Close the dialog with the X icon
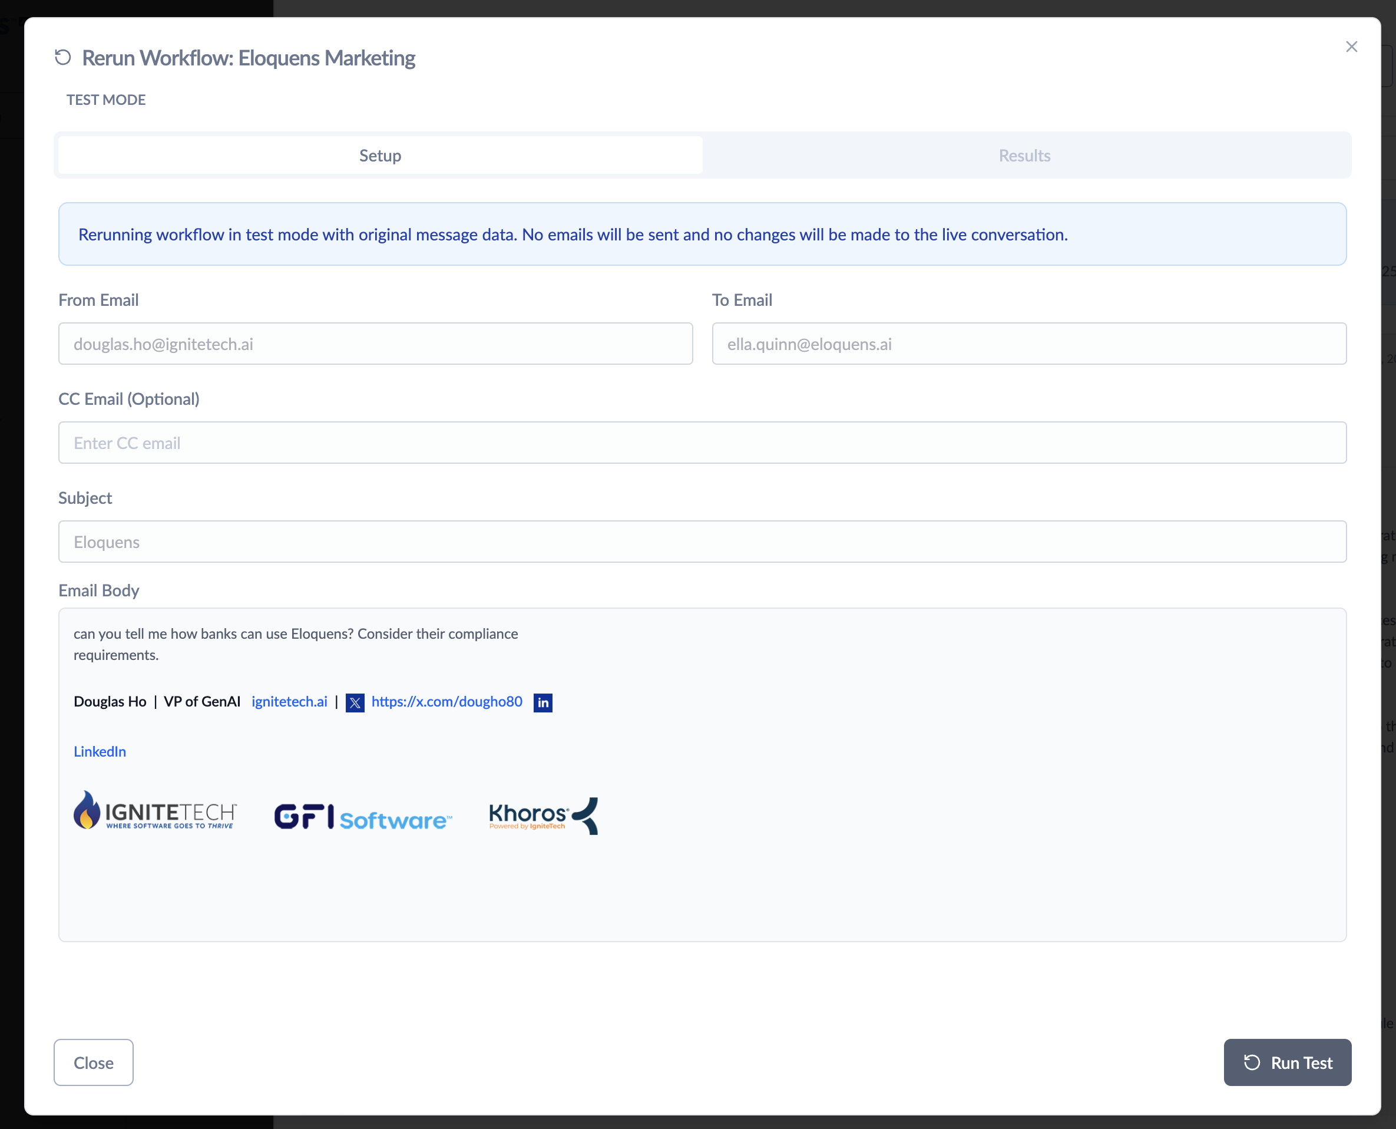Viewport: 1396px width, 1129px height. (1351, 47)
